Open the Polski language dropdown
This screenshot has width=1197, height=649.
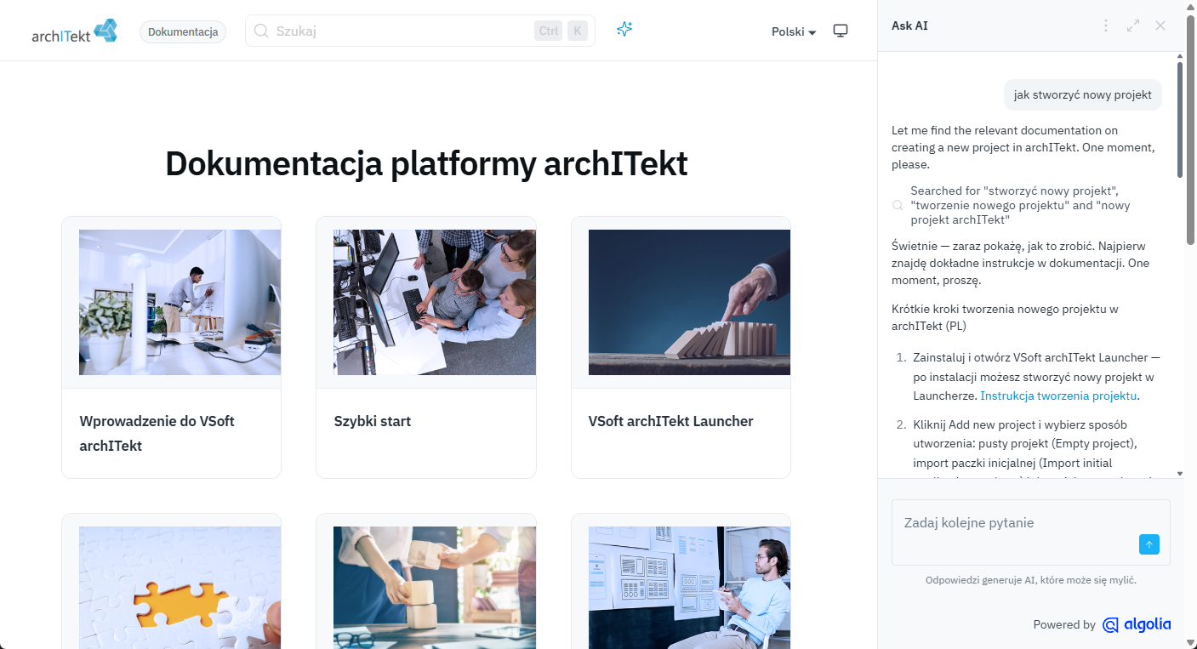tap(794, 31)
